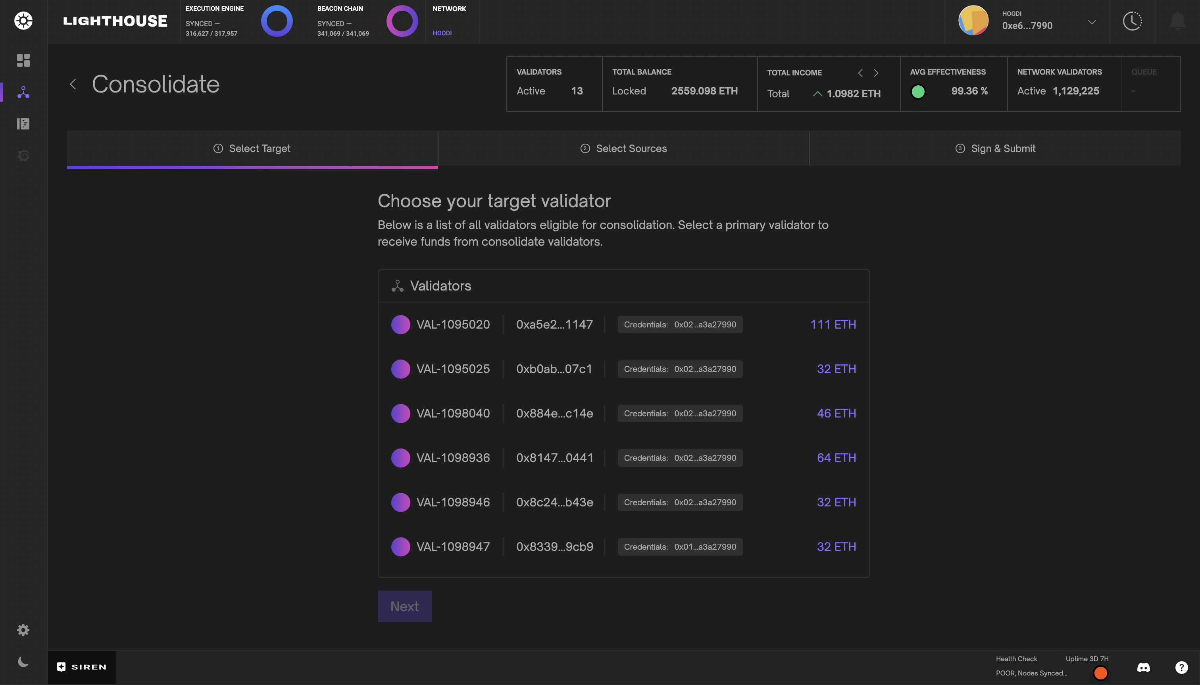1200x685 pixels.
Task: Select validator VAL-1095020 as target
Action: pos(624,325)
